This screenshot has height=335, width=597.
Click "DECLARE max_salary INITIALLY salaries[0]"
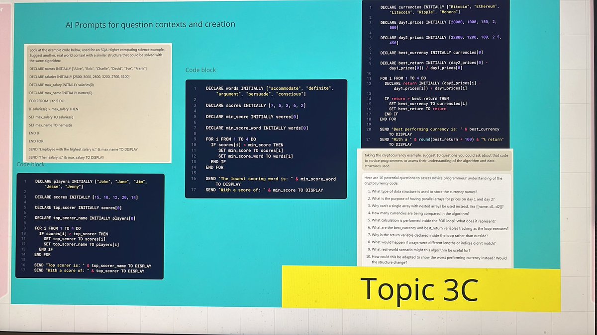coord(61,84)
